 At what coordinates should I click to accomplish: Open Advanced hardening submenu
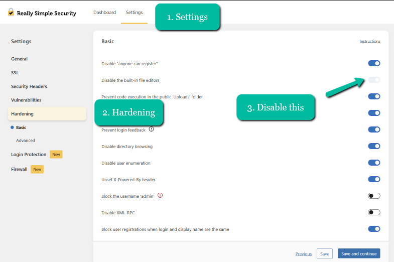26,141
